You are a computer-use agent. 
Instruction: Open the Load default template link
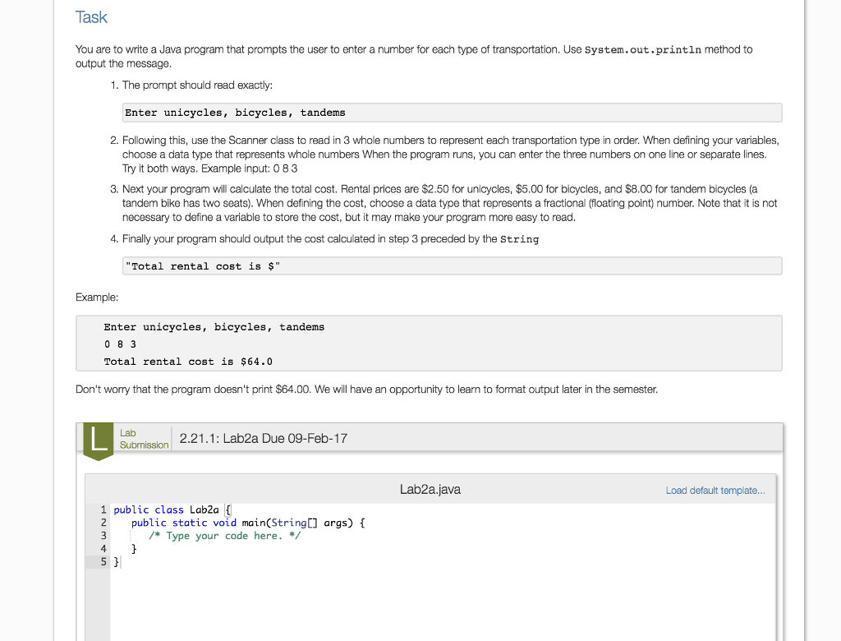715,491
